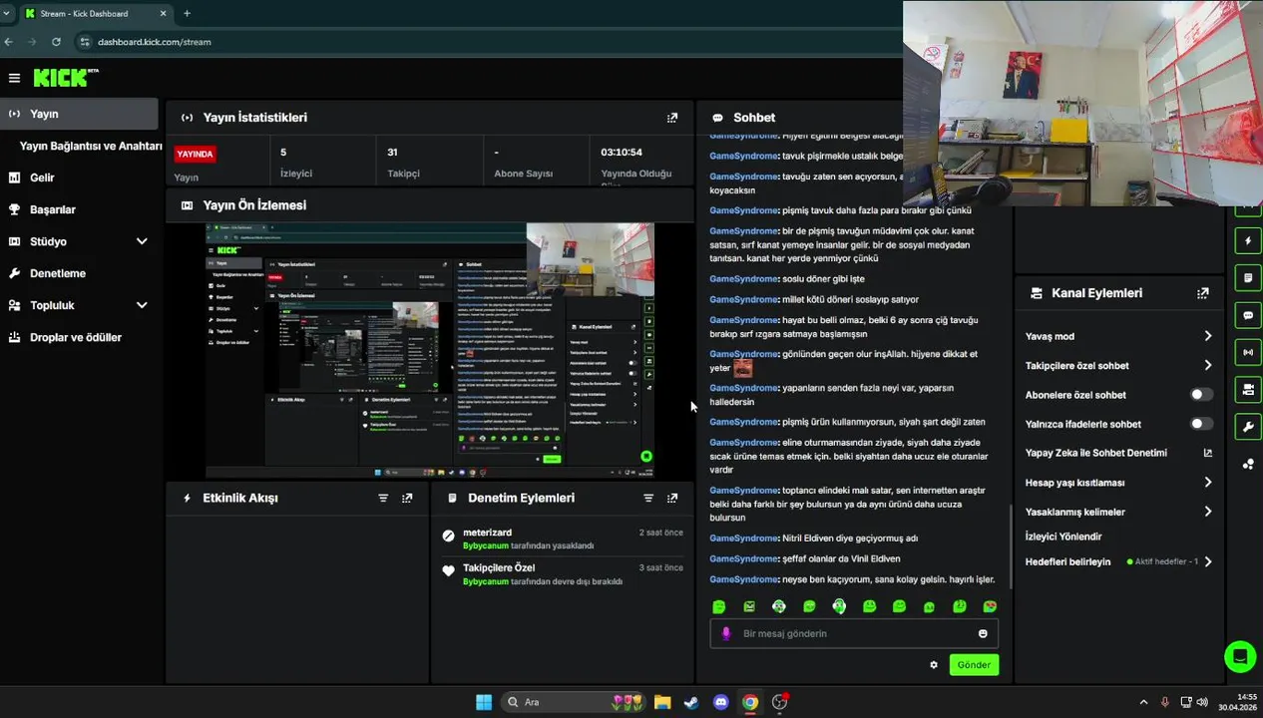
Task: Click the channel actions widget in right sidebar
Action: [x=1248, y=389]
